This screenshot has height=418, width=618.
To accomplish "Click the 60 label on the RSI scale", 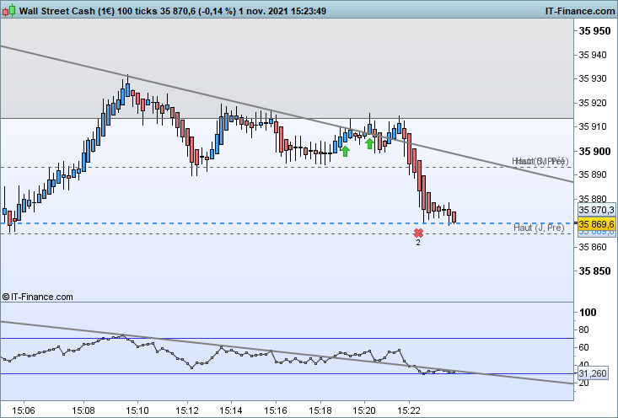I will click(x=583, y=347).
